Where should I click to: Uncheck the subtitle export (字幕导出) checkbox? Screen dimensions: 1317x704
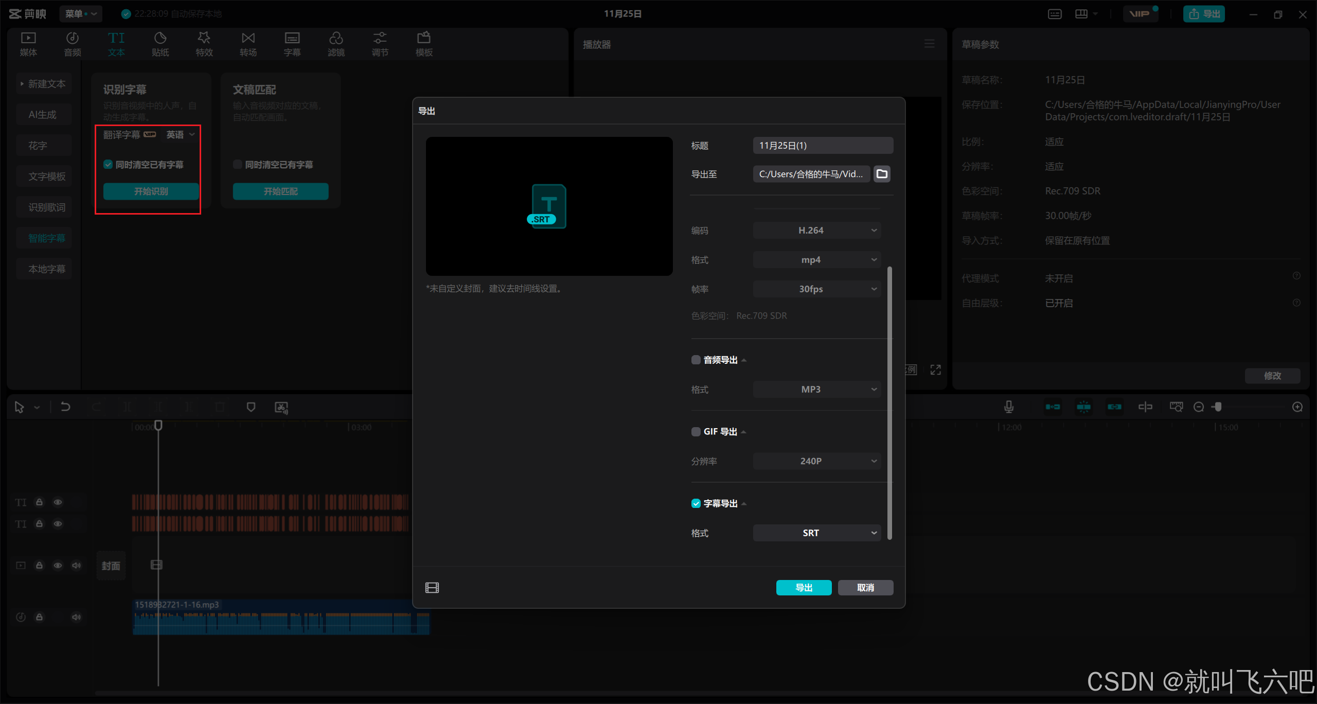tap(696, 503)
